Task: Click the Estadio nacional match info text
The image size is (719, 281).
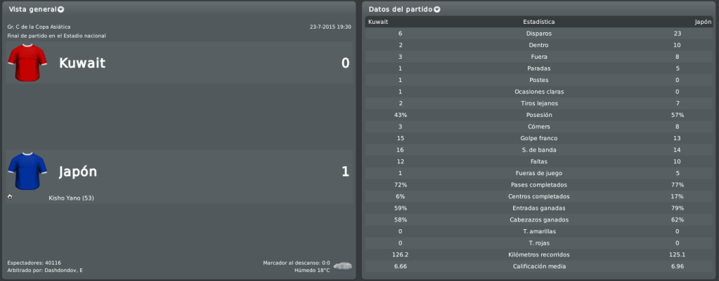Action: 56,36
